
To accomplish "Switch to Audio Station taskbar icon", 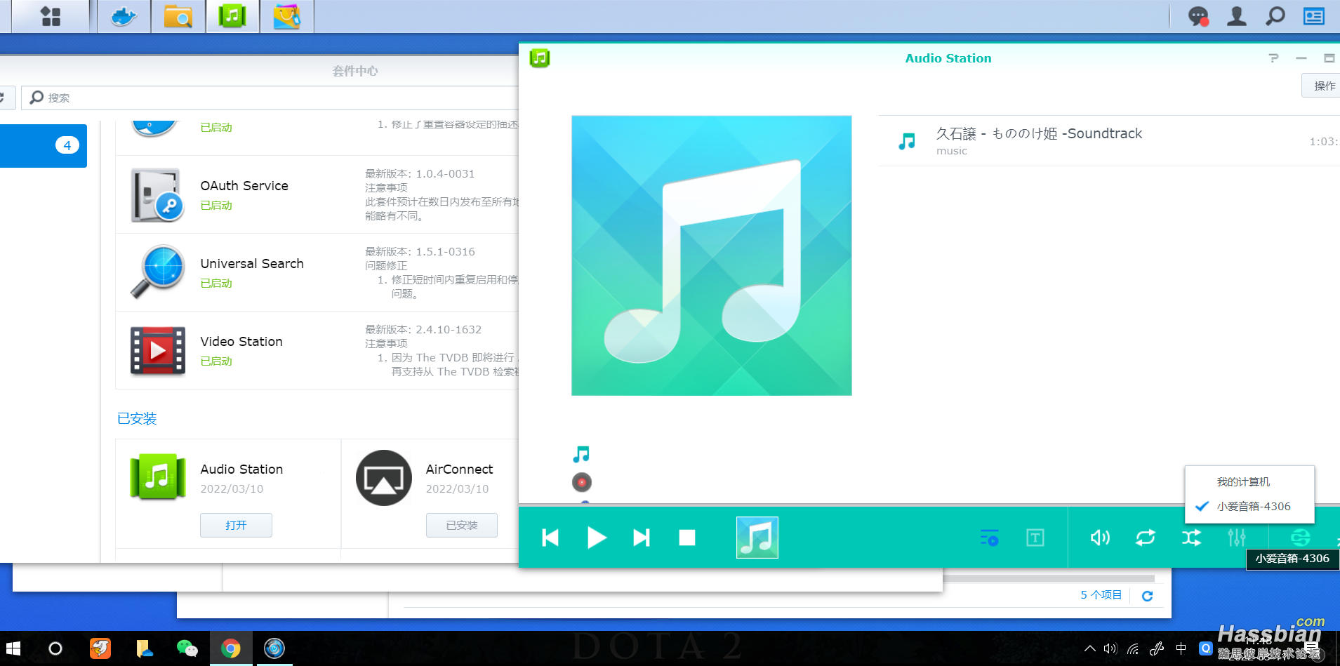I will pyautogui.click(x=232, y=16).
